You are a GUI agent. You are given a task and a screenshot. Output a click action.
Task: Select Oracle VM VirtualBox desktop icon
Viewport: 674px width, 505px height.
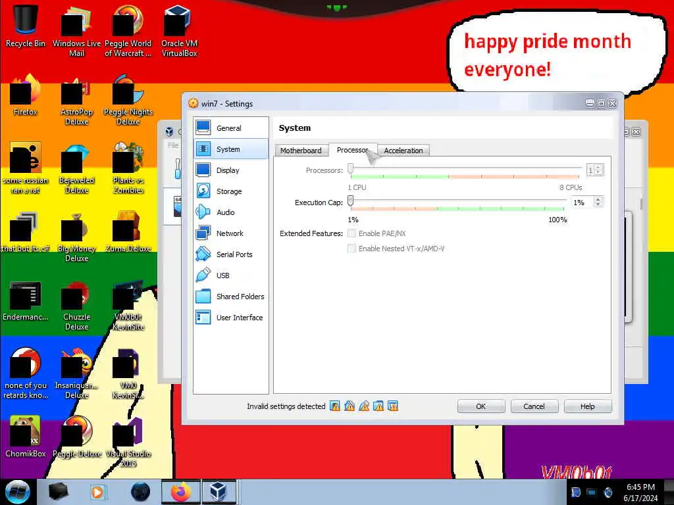click(179, 31)
